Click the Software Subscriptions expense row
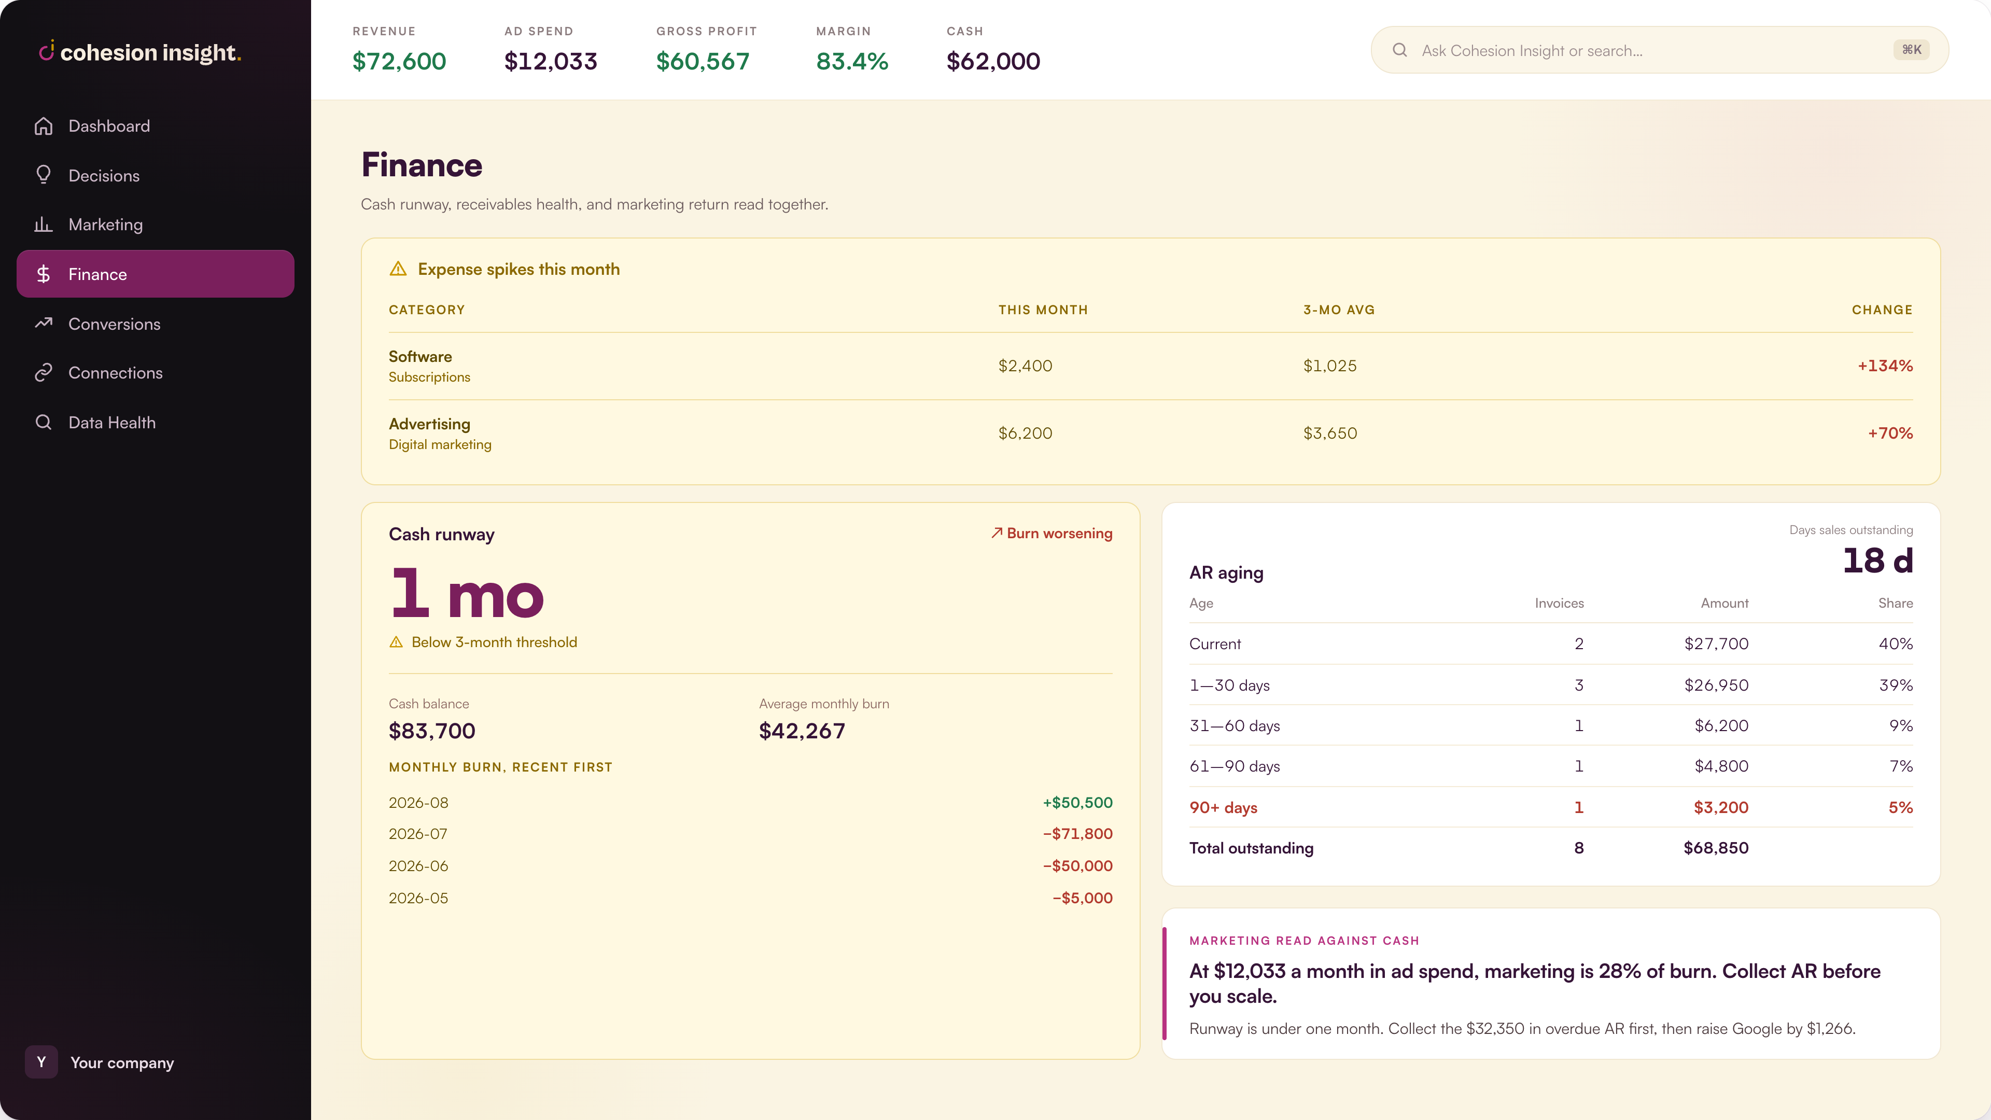 [1150, 367]
